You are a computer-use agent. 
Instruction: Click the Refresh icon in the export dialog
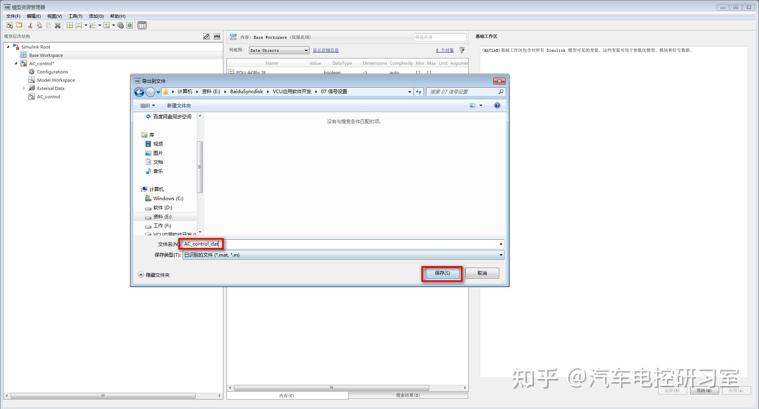tap(419, 92)
